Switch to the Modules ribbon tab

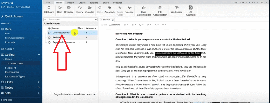118,3
